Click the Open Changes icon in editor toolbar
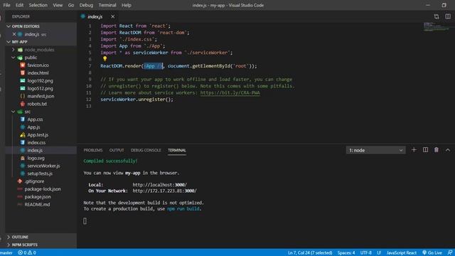This screenshot has width=455, height=256. click(x=437, y=16)
